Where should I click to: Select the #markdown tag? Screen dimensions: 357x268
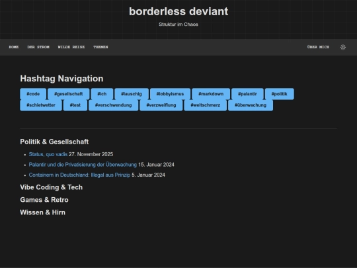click(211, 94)
